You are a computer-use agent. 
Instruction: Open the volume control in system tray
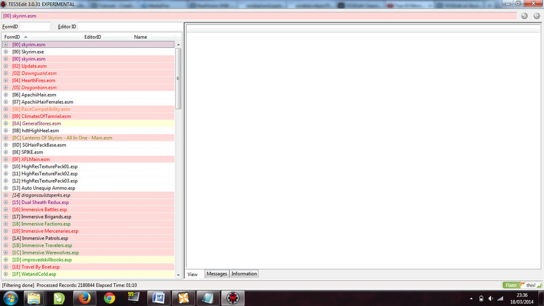[490, 299]
